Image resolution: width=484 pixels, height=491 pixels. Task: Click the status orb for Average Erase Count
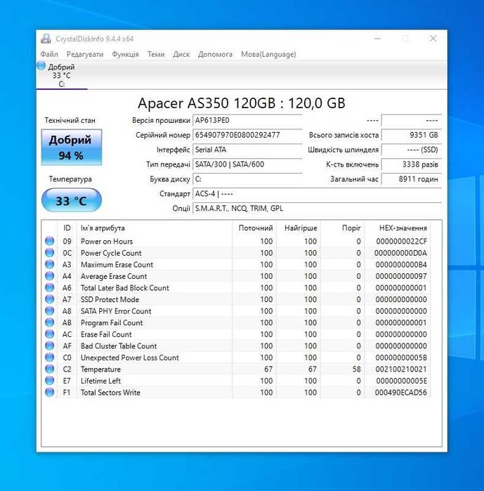click(x=49, y=276)
